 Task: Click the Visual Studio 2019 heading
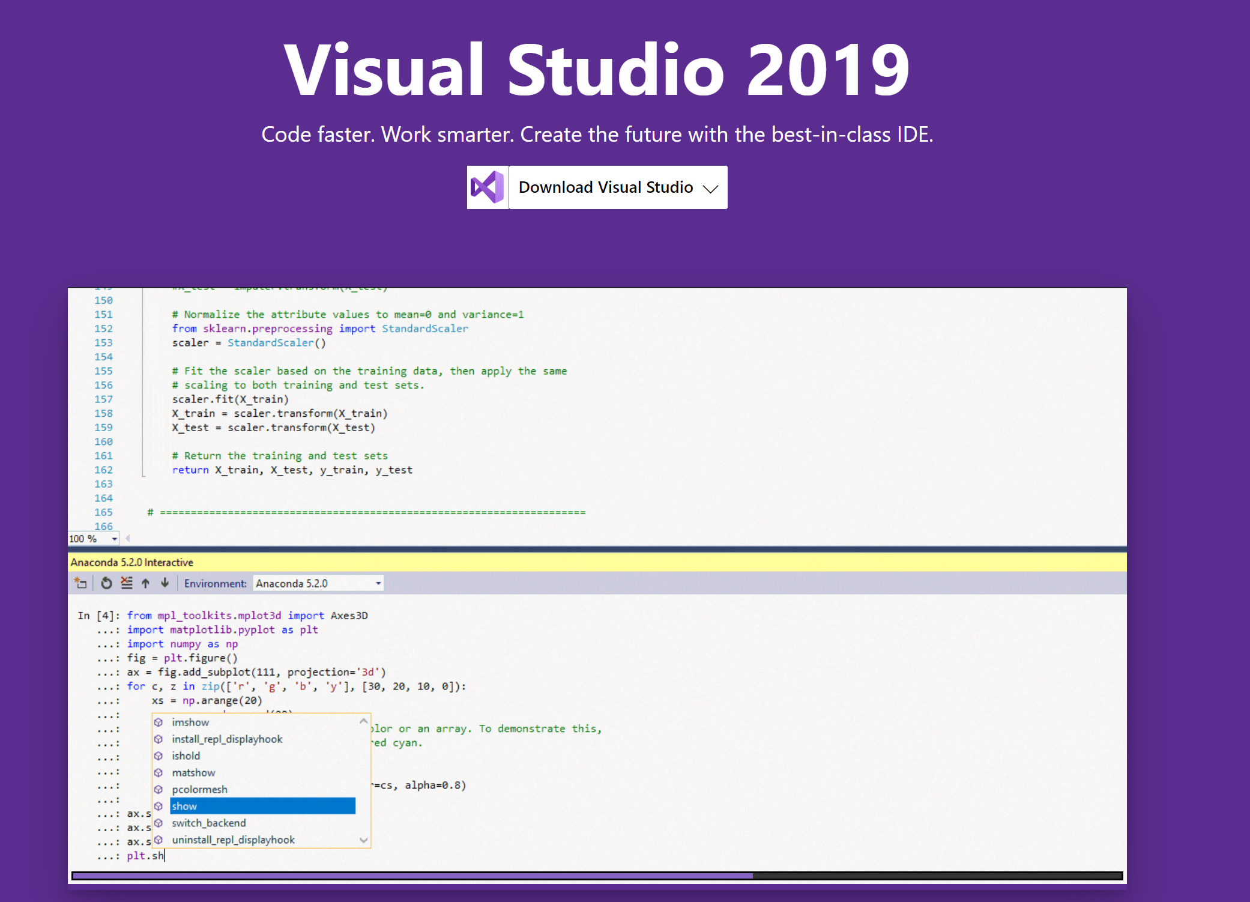pos(597,70)
